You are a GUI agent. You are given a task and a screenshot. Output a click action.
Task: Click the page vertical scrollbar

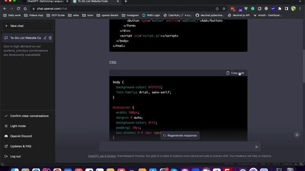(304, 66)
